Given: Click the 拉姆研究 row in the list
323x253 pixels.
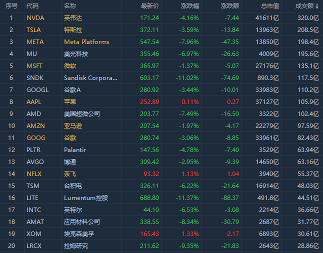Looking at the screenshot, I should pos(76,245).
